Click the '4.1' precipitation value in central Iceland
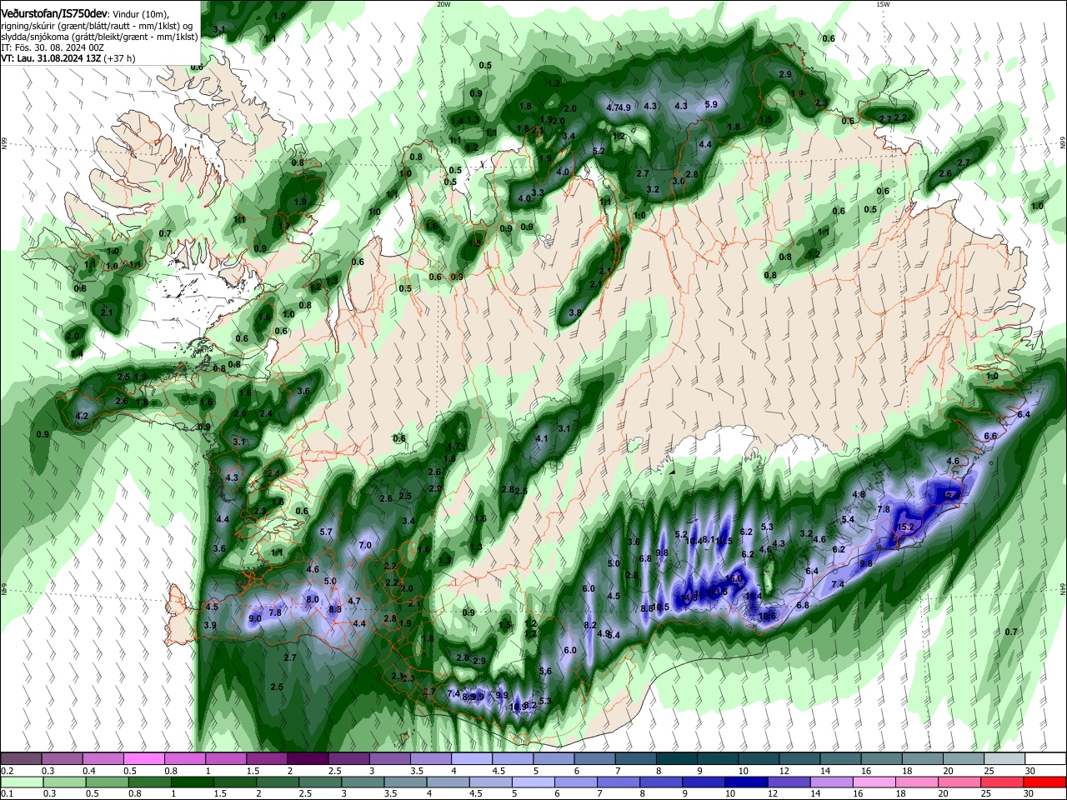 [x=542, y=438]
